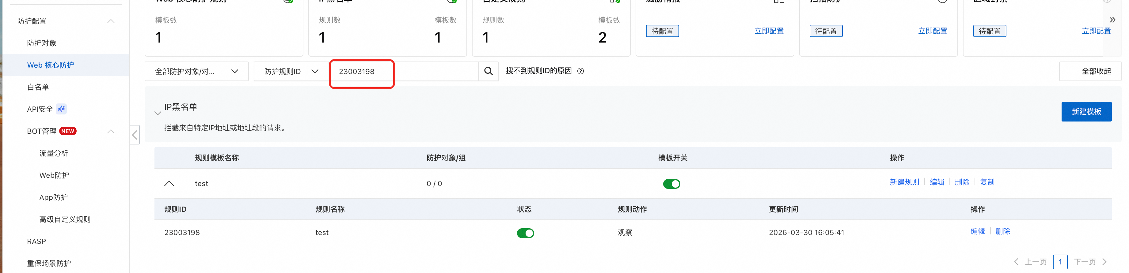Image resolution: width=1129 pixels, height=273 pixels.
Task: Click the search magnifier icon
Action: pyautogui.click(x=488, y=71)
